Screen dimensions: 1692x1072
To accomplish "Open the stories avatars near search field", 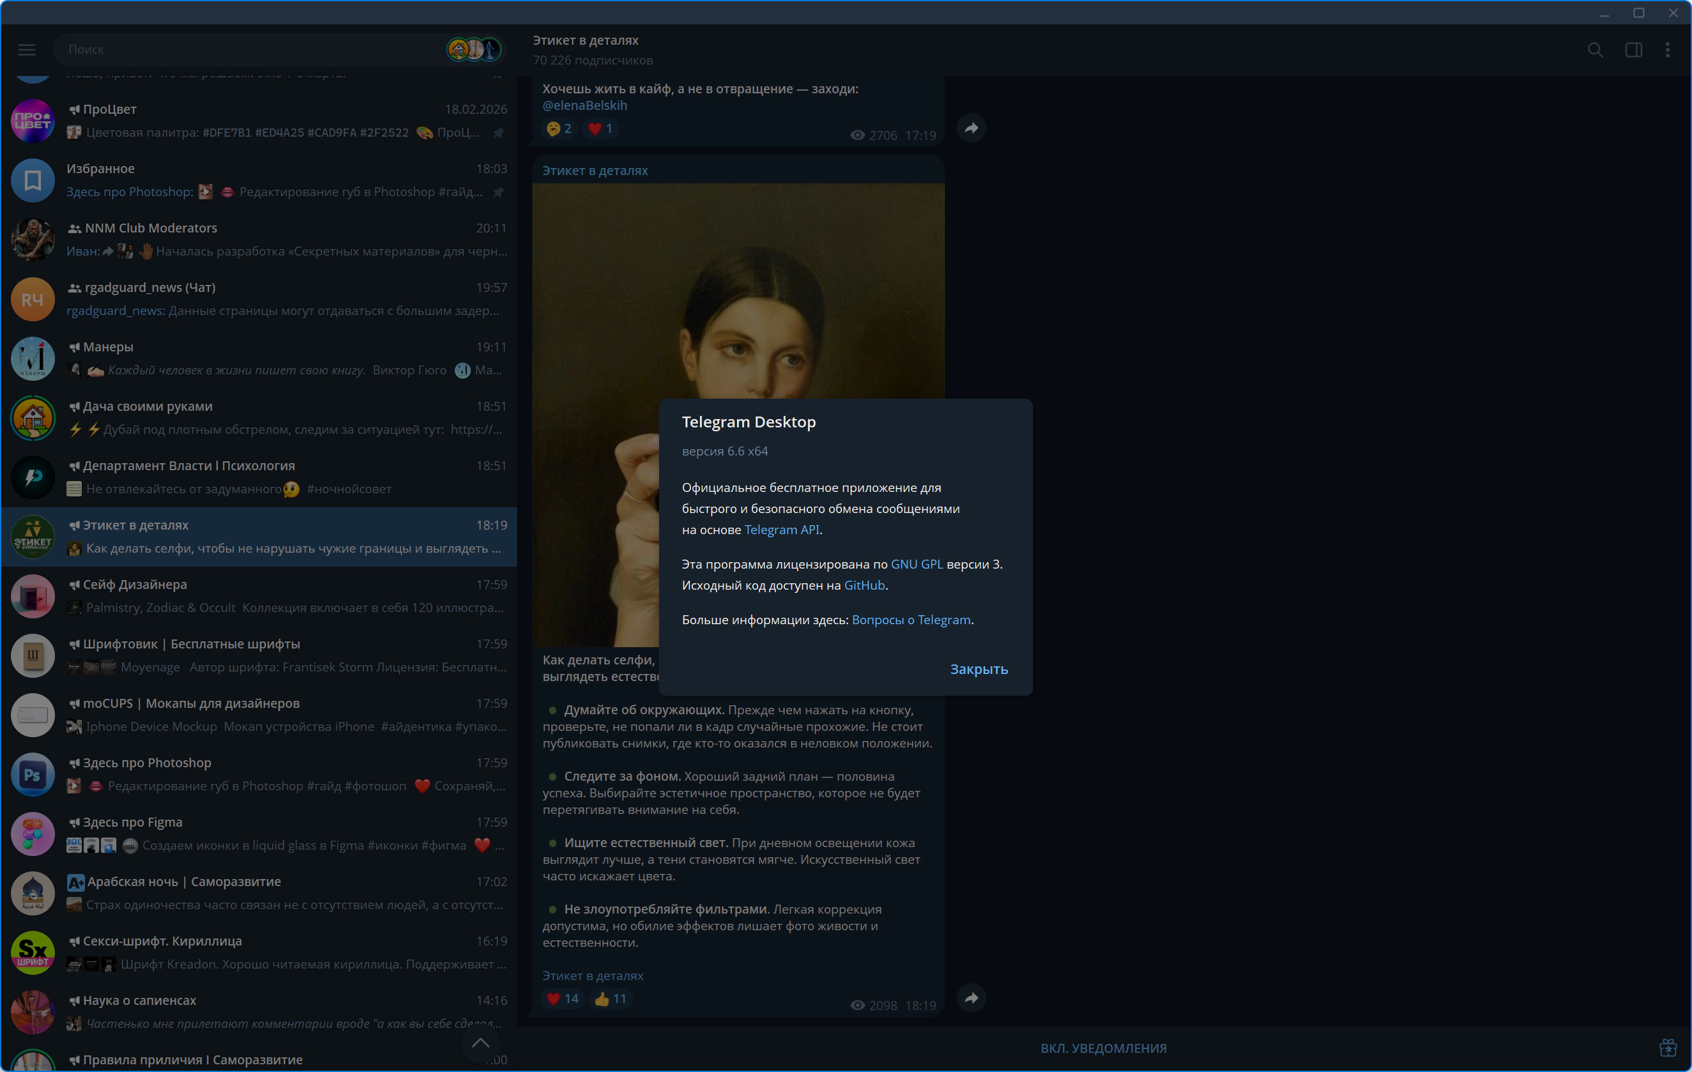I will point(474,49).
